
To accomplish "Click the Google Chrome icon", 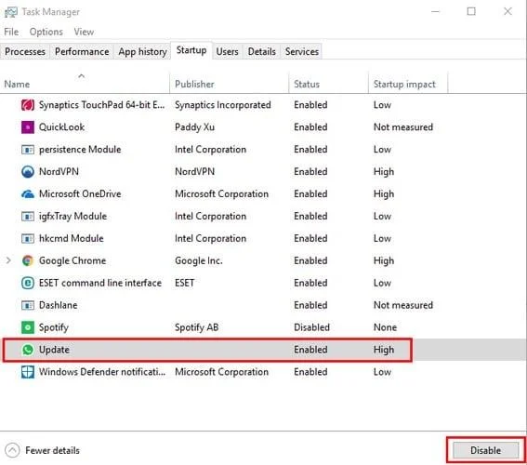I will [x=28, y=260].
